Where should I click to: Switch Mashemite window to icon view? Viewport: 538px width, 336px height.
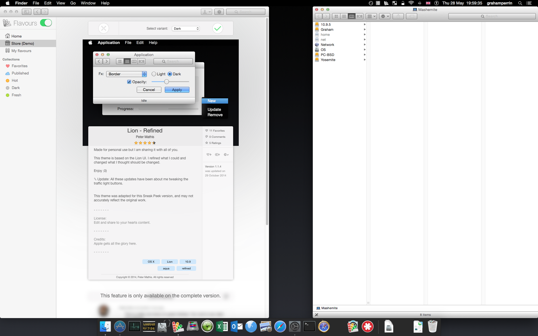click(x=336, y=16)
